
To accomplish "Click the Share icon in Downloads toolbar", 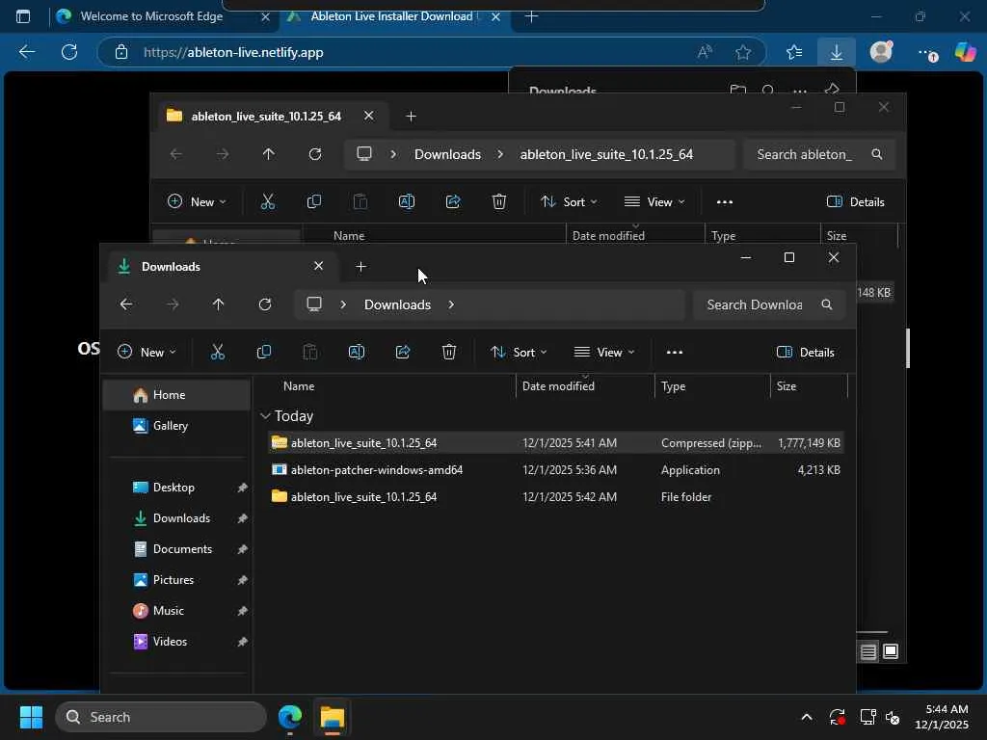I will 403,353.
